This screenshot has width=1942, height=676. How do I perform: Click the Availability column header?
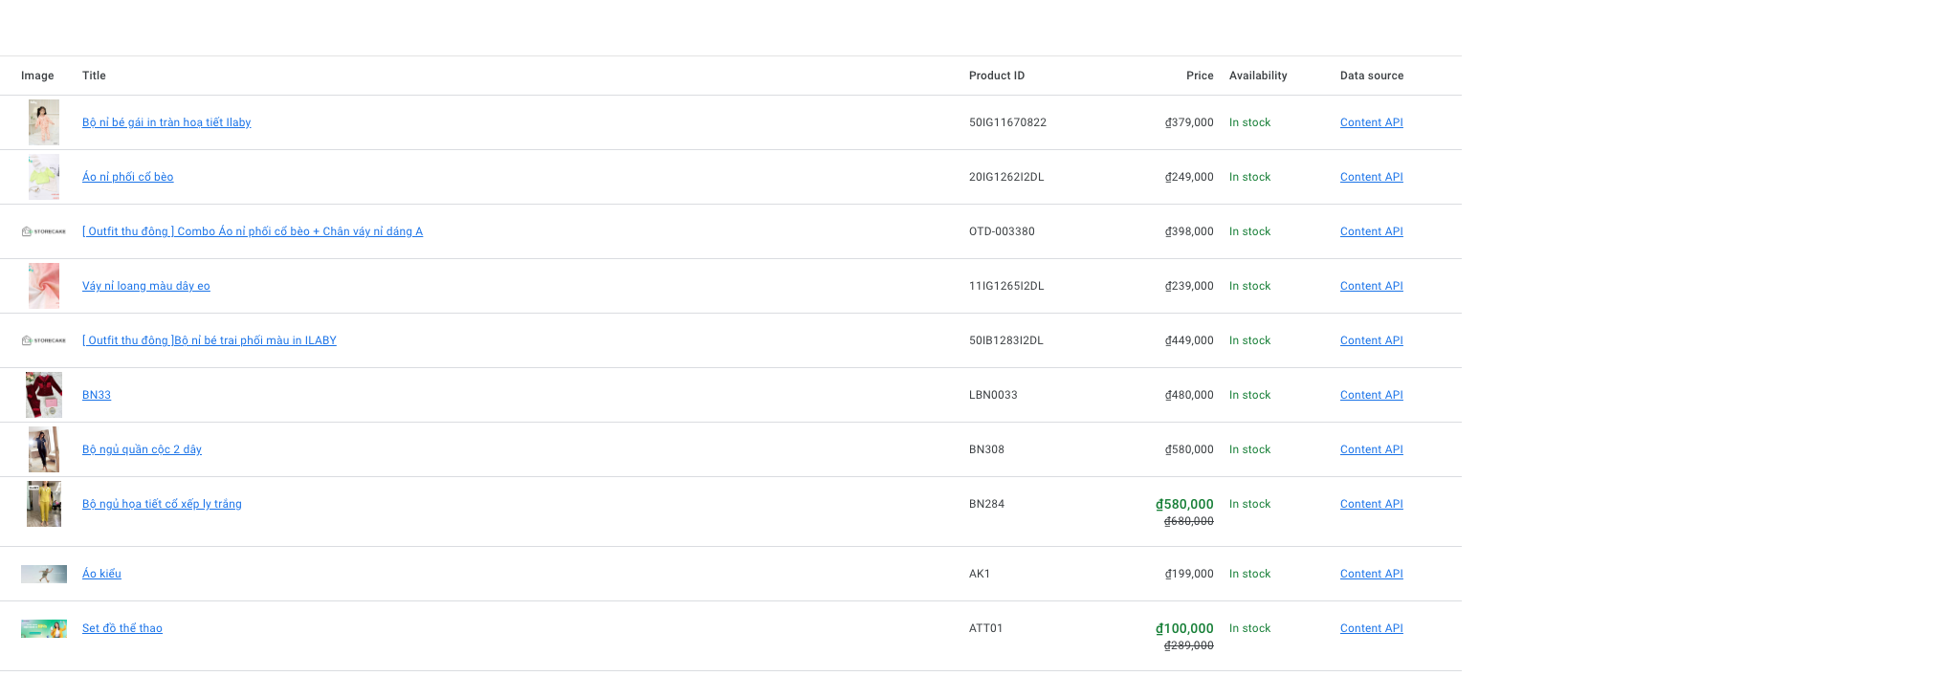(1258, 76)
